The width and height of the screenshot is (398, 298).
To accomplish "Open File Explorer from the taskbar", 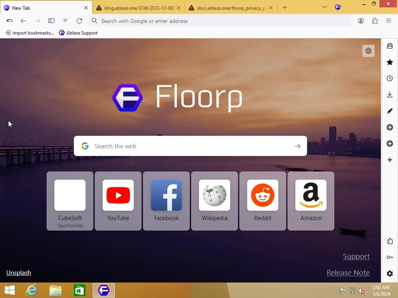I will pyautogui.click(x=55, y=290).
